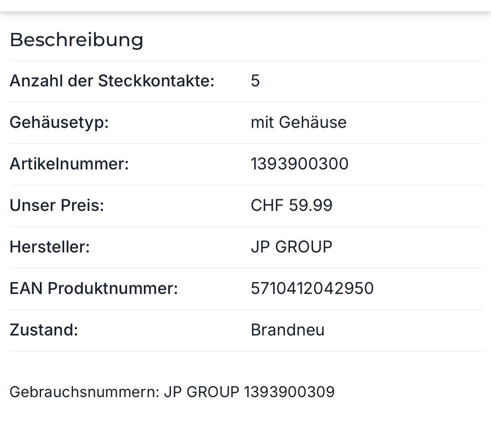Click the Artikelnummer table row

(x=245, y=164)
